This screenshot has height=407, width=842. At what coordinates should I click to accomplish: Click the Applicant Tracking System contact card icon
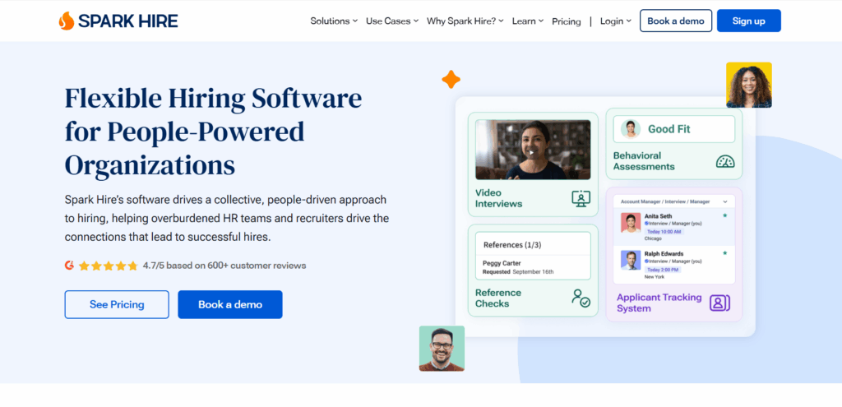pyautogui.click(x=719, y=303)
